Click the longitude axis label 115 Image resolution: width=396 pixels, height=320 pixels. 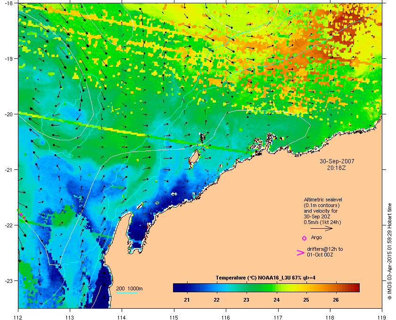click(174, 317)
